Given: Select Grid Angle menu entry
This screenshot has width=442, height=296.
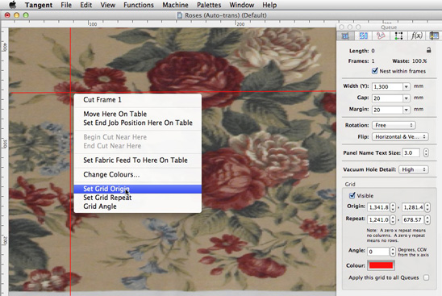Looking at the screenshot, I should click(138, 206).
